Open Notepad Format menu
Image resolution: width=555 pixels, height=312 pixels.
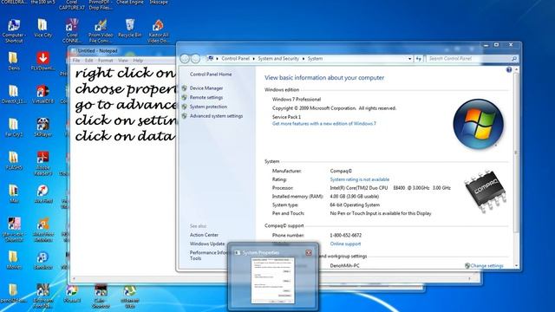click(x=106, y=61)
